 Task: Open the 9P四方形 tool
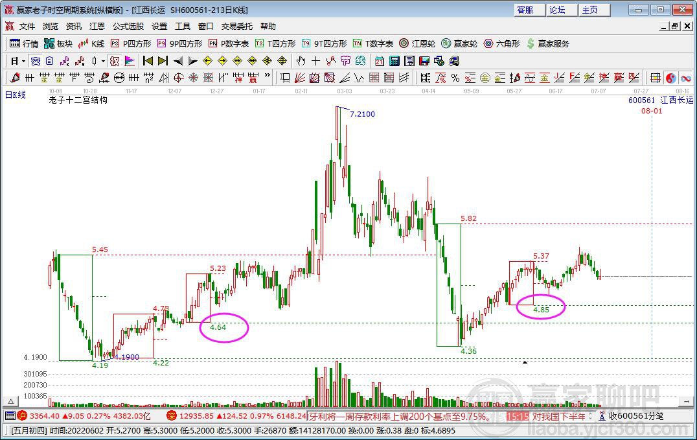pos(179,43)
